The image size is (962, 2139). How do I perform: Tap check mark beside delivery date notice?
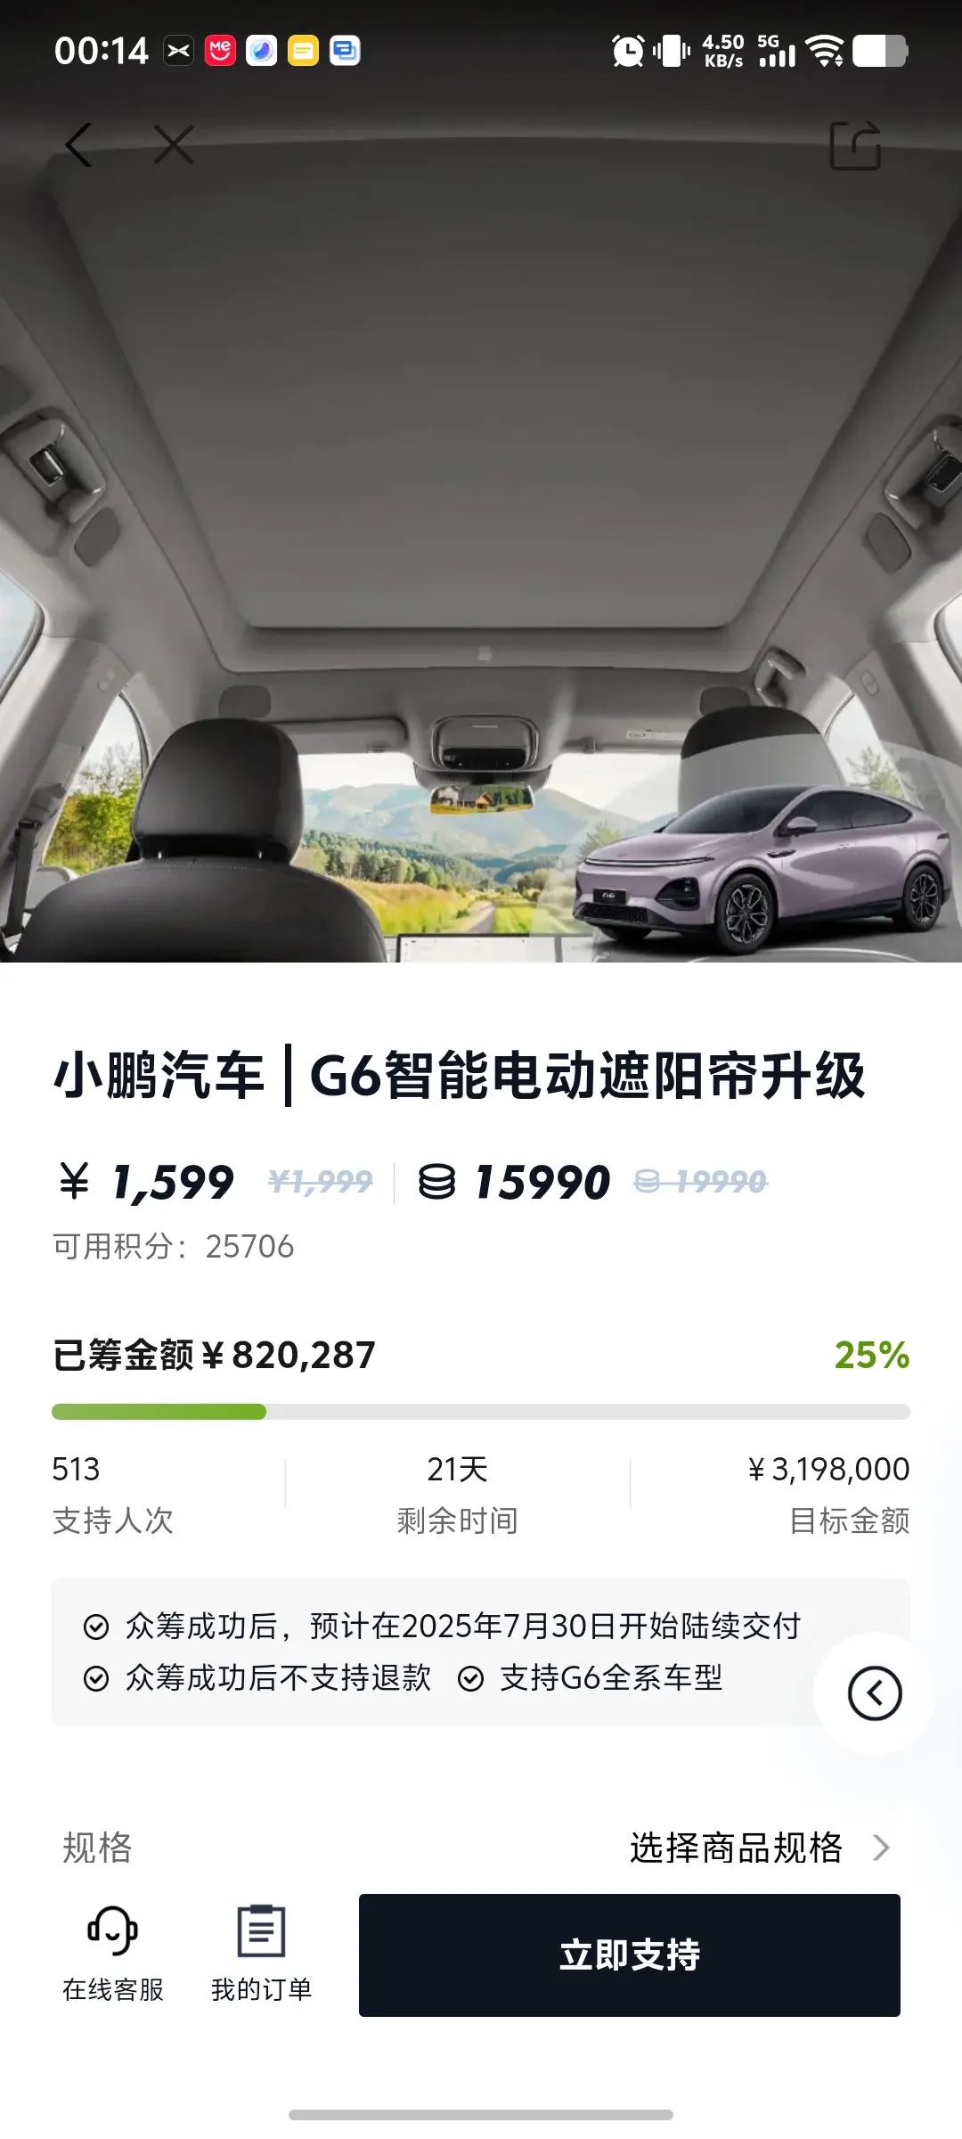pyautogui.click(x=96, y=1627)
